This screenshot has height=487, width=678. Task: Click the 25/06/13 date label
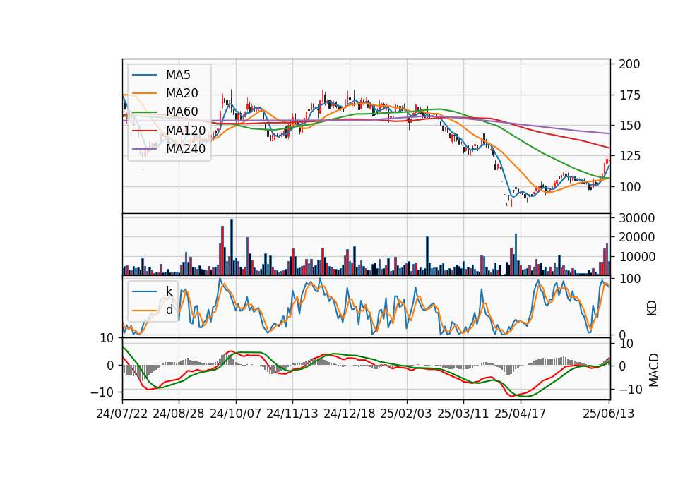(x=608, y=414)
